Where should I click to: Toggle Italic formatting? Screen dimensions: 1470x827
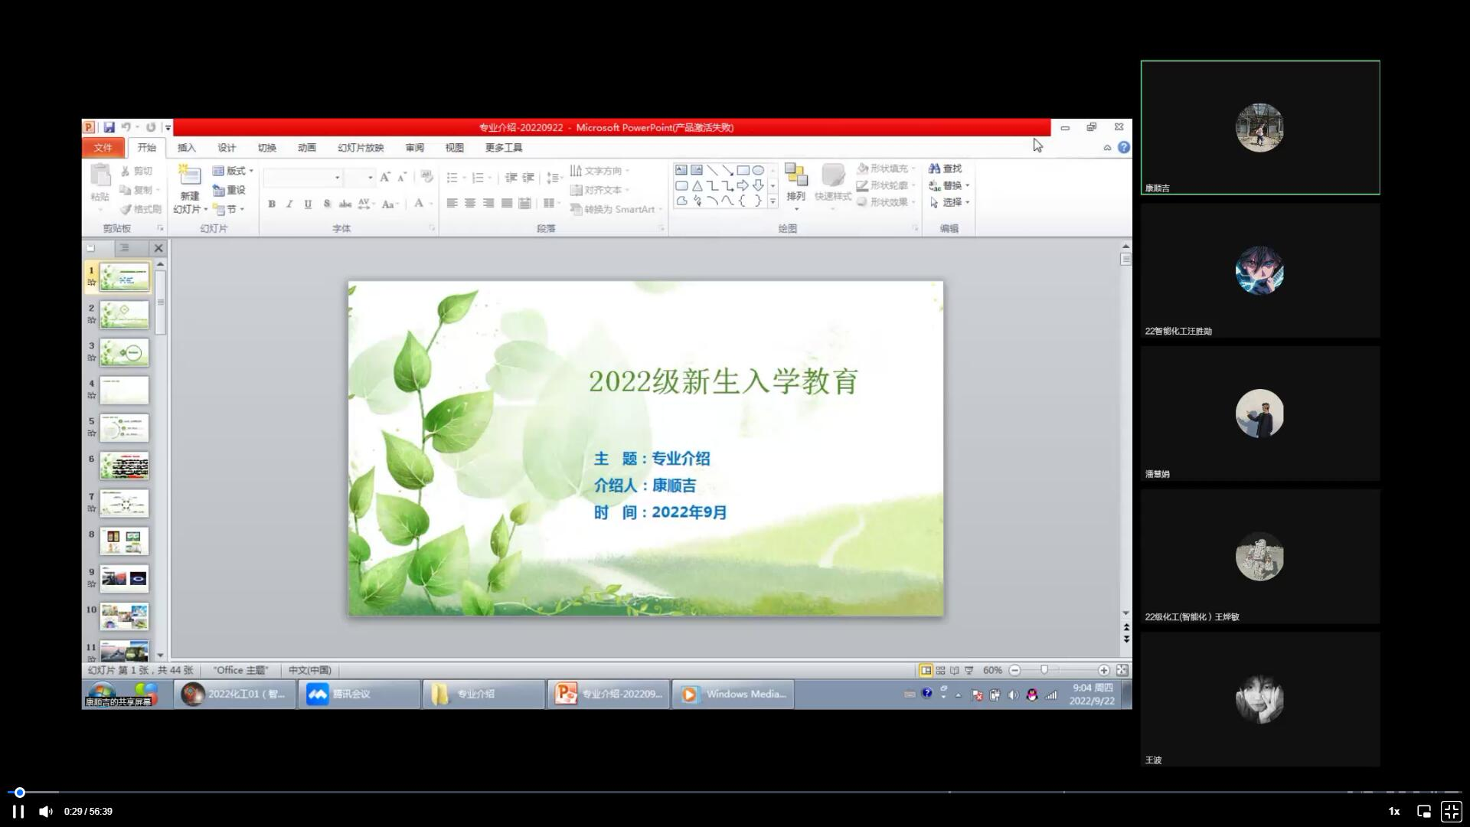[289, 204]
